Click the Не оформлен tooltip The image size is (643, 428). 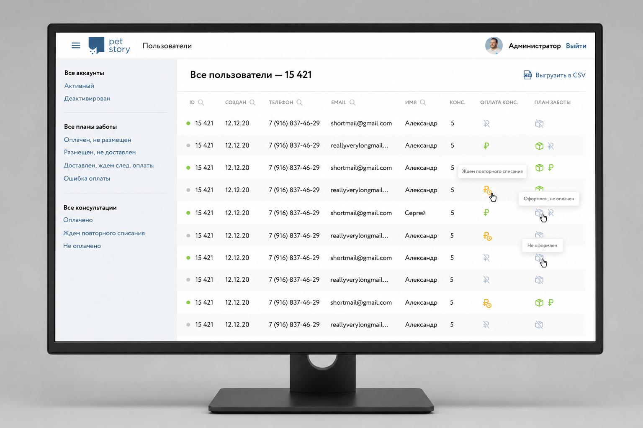click(542, 245)
